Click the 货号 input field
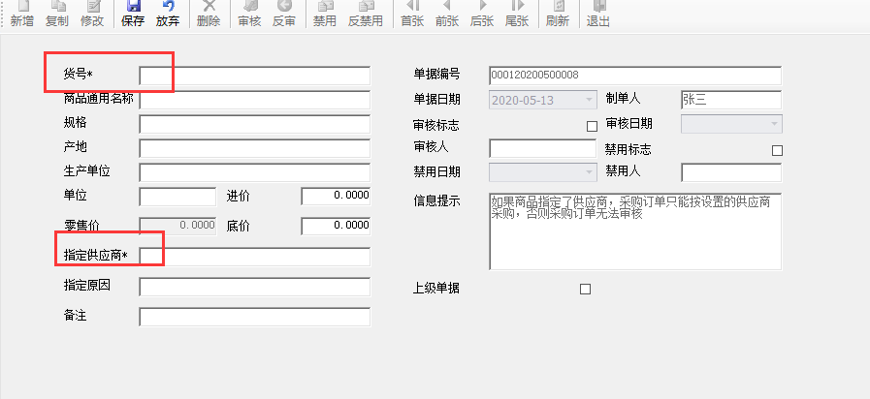This screenshot has width=870, height=399. click(255, 76)
